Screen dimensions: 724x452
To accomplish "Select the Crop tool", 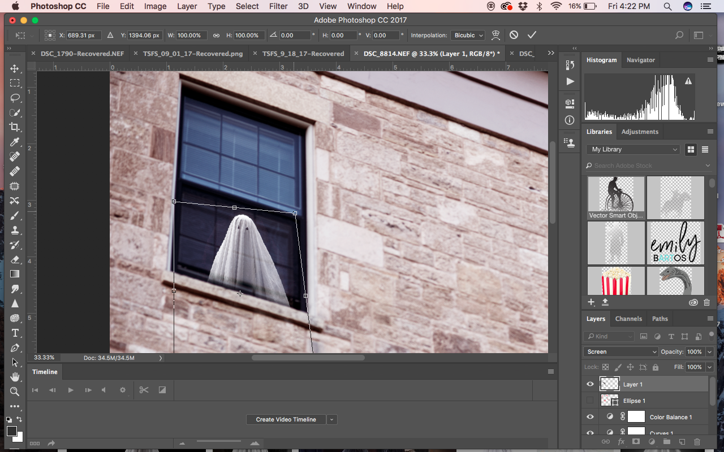I will click(15, 127).
